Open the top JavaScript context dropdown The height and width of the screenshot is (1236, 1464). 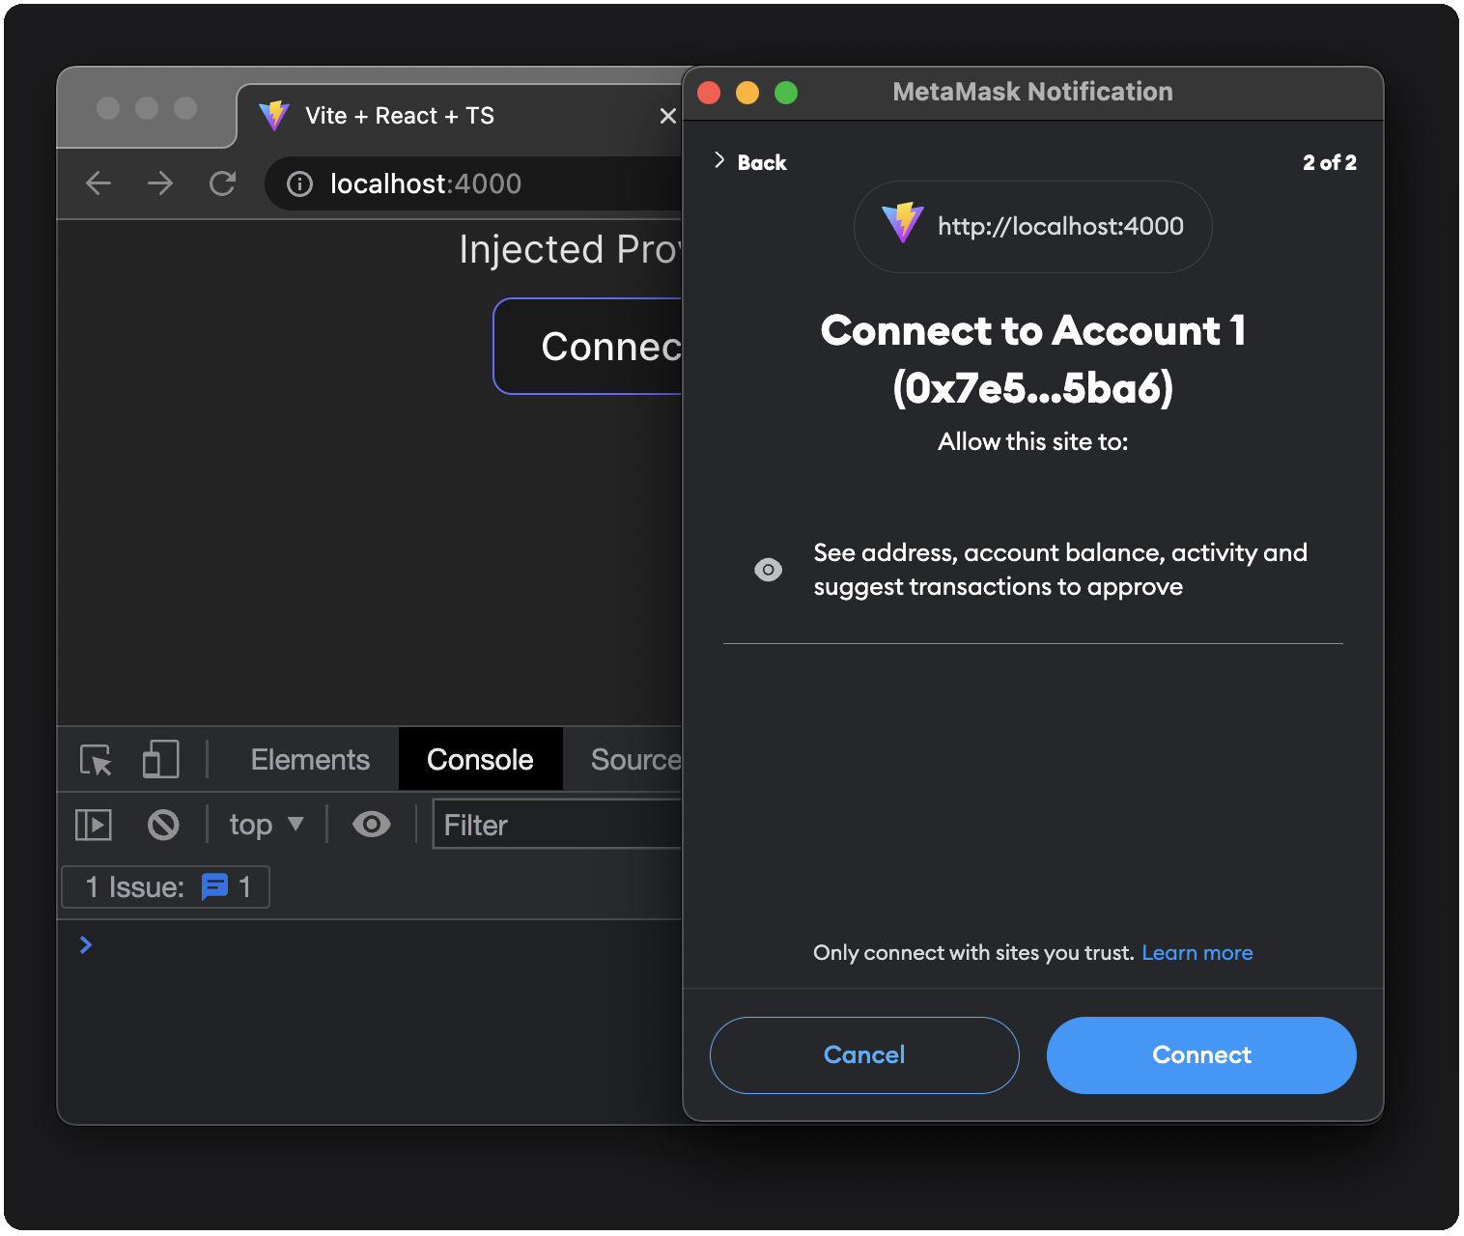[267, 825]
